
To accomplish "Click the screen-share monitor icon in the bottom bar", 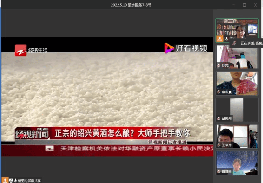I will tap(11, 181).
